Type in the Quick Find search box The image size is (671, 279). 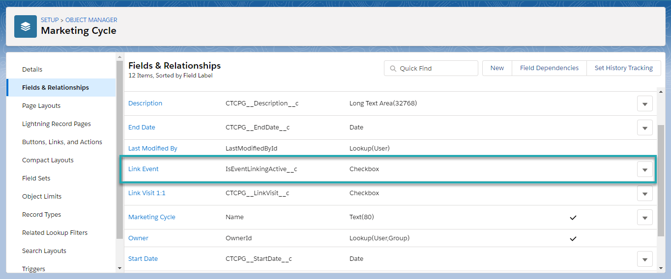click(435, 69)
